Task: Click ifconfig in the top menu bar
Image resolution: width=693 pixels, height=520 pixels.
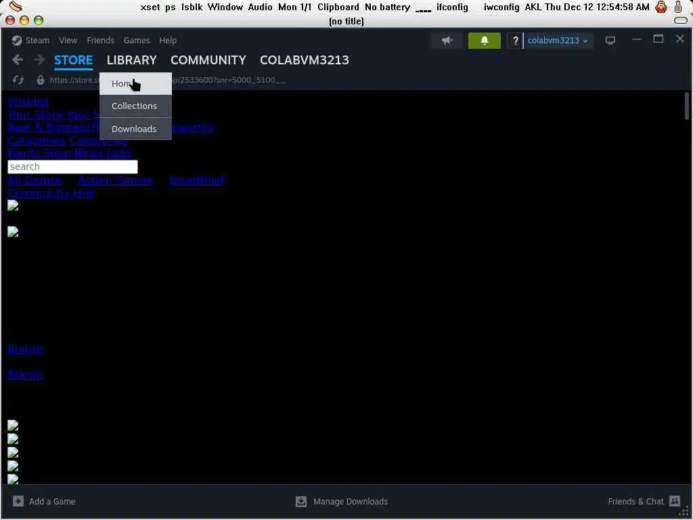Action: (452, 7)
